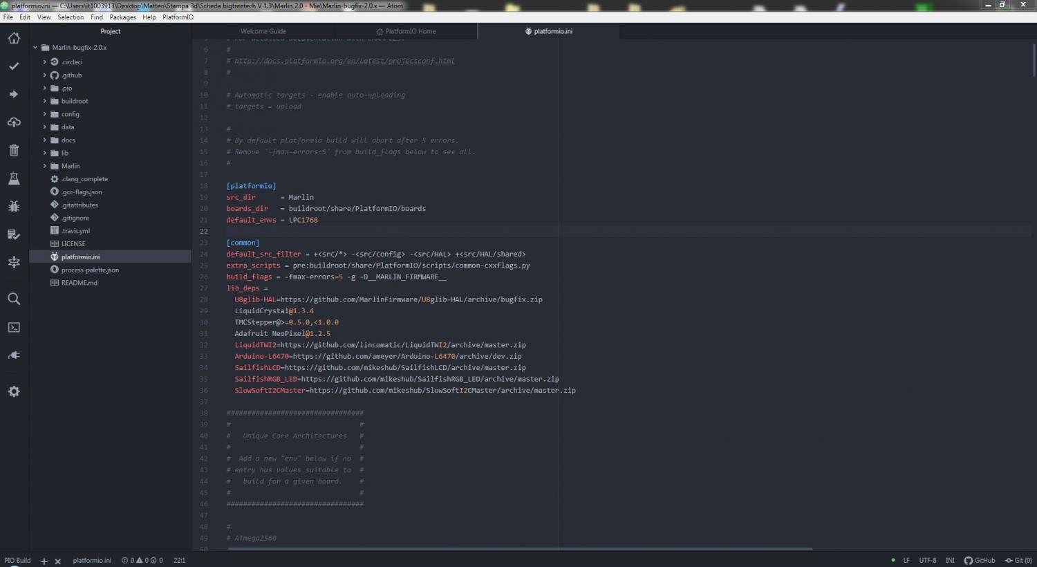Open the PlatformIO menu in menu bar
The height and width of the screenshot is (567, 1037).
tap(178, 17)
